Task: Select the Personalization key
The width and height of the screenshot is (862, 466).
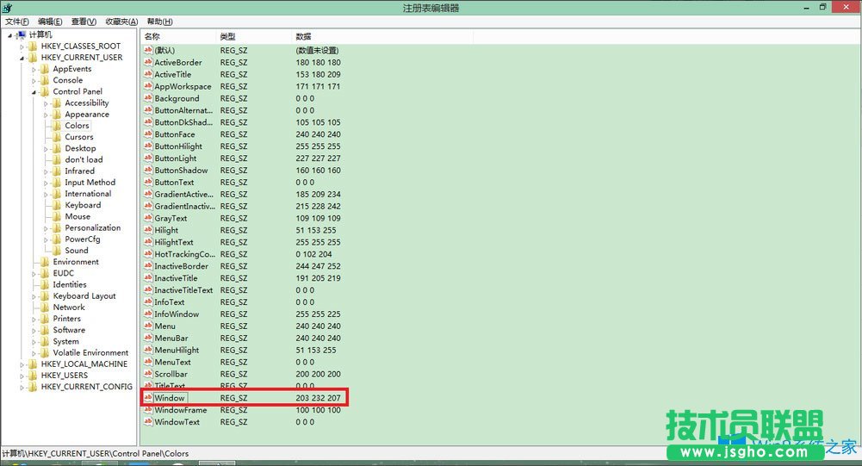Action: point(92,227)
